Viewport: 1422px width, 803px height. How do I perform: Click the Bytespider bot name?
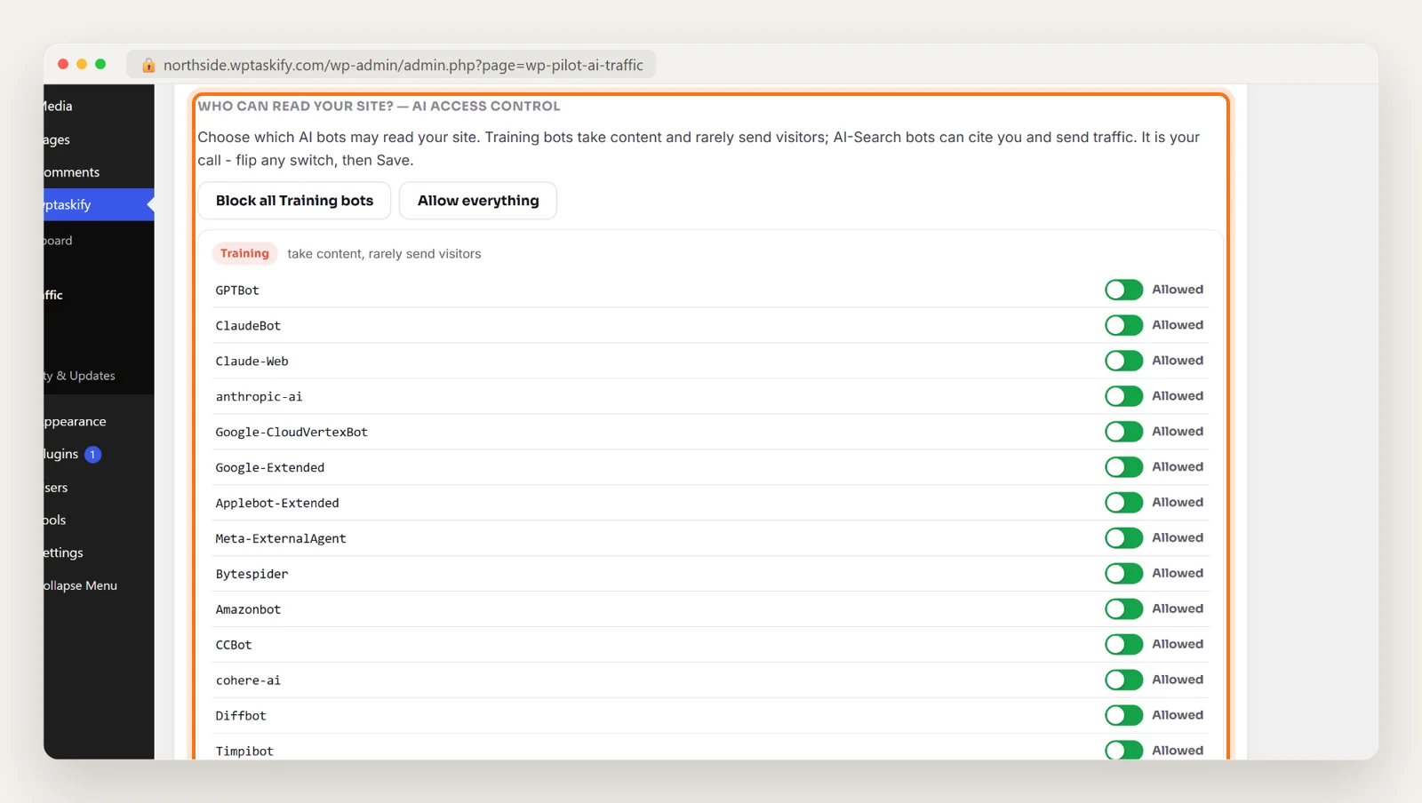click(252, 575)
